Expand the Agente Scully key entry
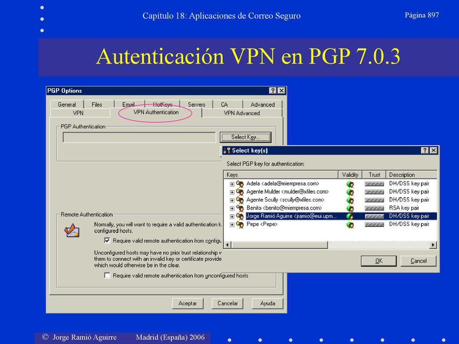This screenshot has height=344, width=459. (232, 200)
